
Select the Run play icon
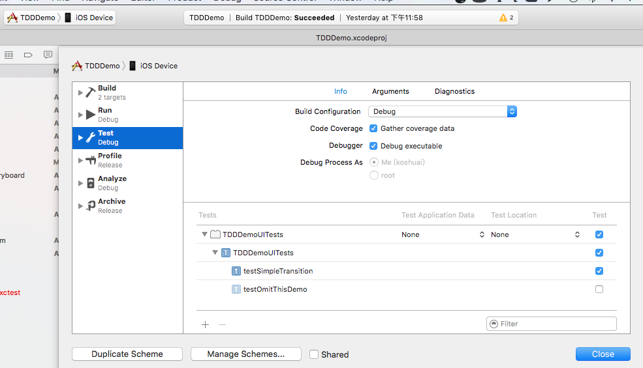(x=91, y=115)
